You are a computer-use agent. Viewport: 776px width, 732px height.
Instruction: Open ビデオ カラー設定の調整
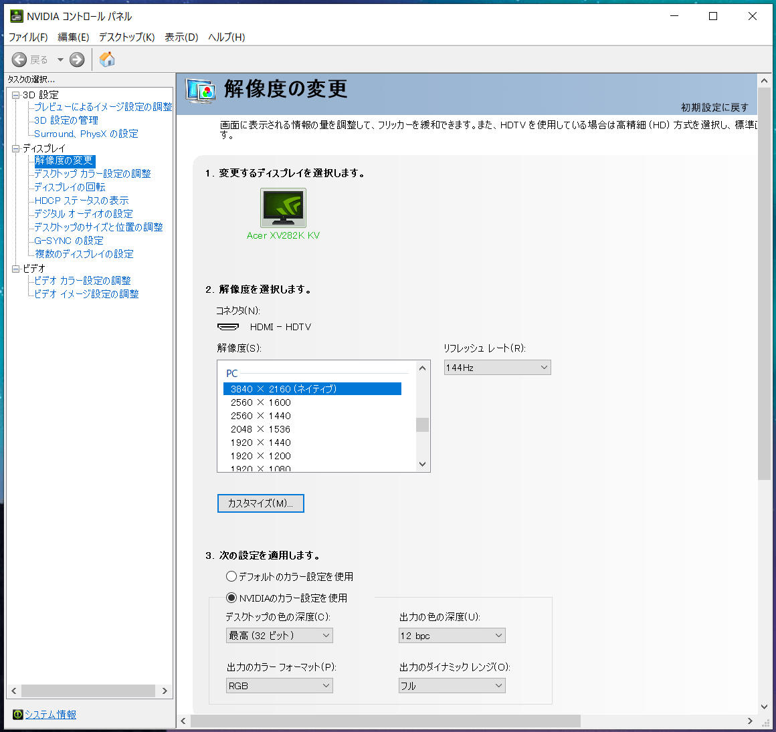point(82,281)
